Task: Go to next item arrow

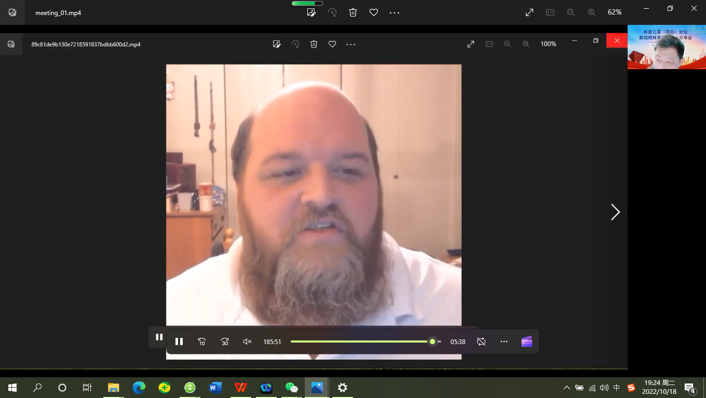Action: pos(615,212)
